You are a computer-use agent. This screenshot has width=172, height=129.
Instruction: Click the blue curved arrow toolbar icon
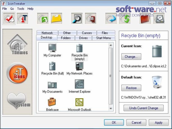[x=111, y=18]
